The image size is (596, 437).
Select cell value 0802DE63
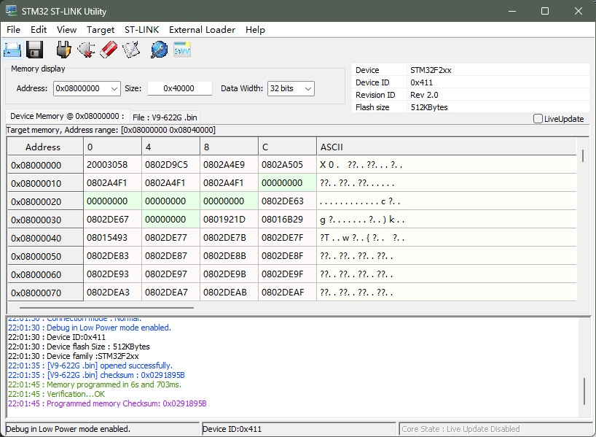tap(287, 201)
